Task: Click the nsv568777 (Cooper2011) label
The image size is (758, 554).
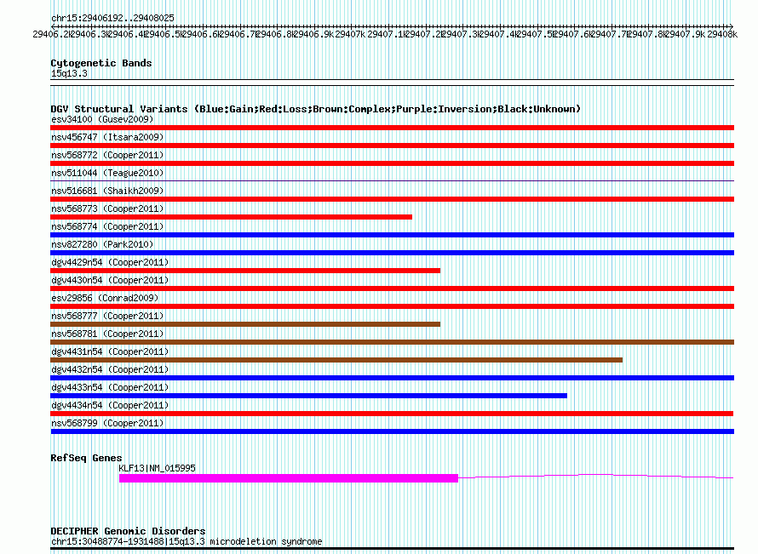Action: (x=107, y=316)
